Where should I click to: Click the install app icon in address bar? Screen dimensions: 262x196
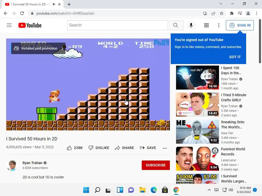[x=205, y=13]
